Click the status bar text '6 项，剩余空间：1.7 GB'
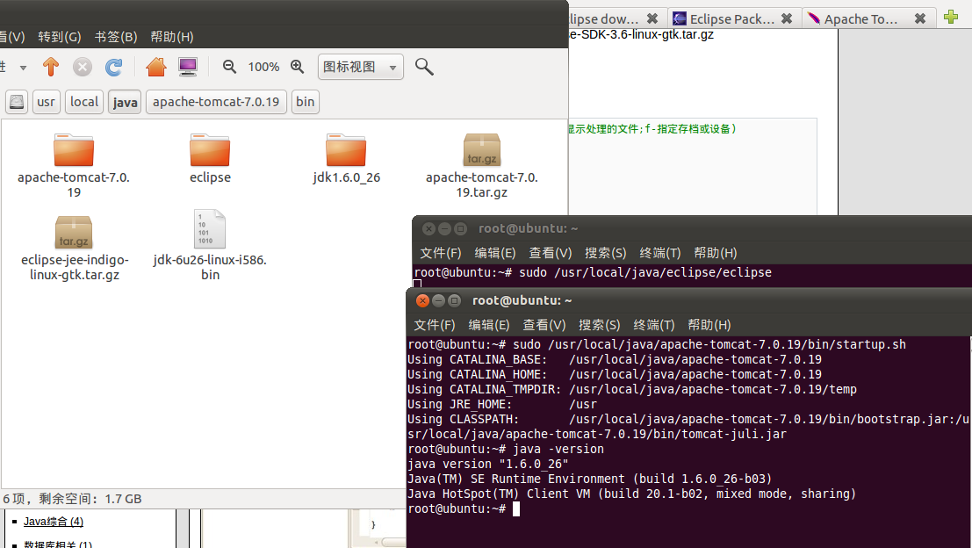This screenshot has height=548, width=972. 72,499
